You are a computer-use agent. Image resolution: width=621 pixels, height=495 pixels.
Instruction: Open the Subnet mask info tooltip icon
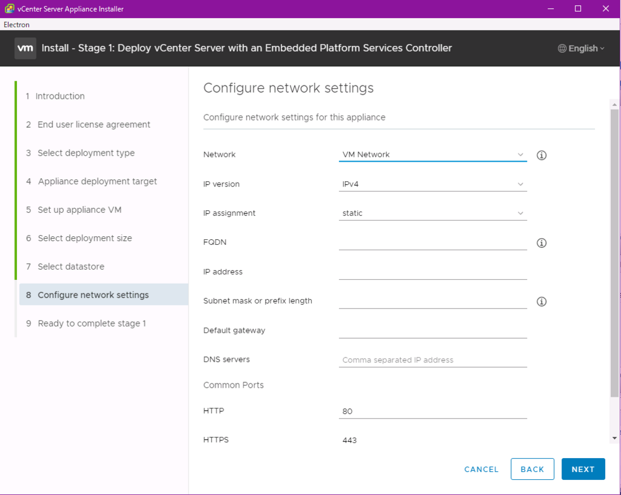coord(542,302)
